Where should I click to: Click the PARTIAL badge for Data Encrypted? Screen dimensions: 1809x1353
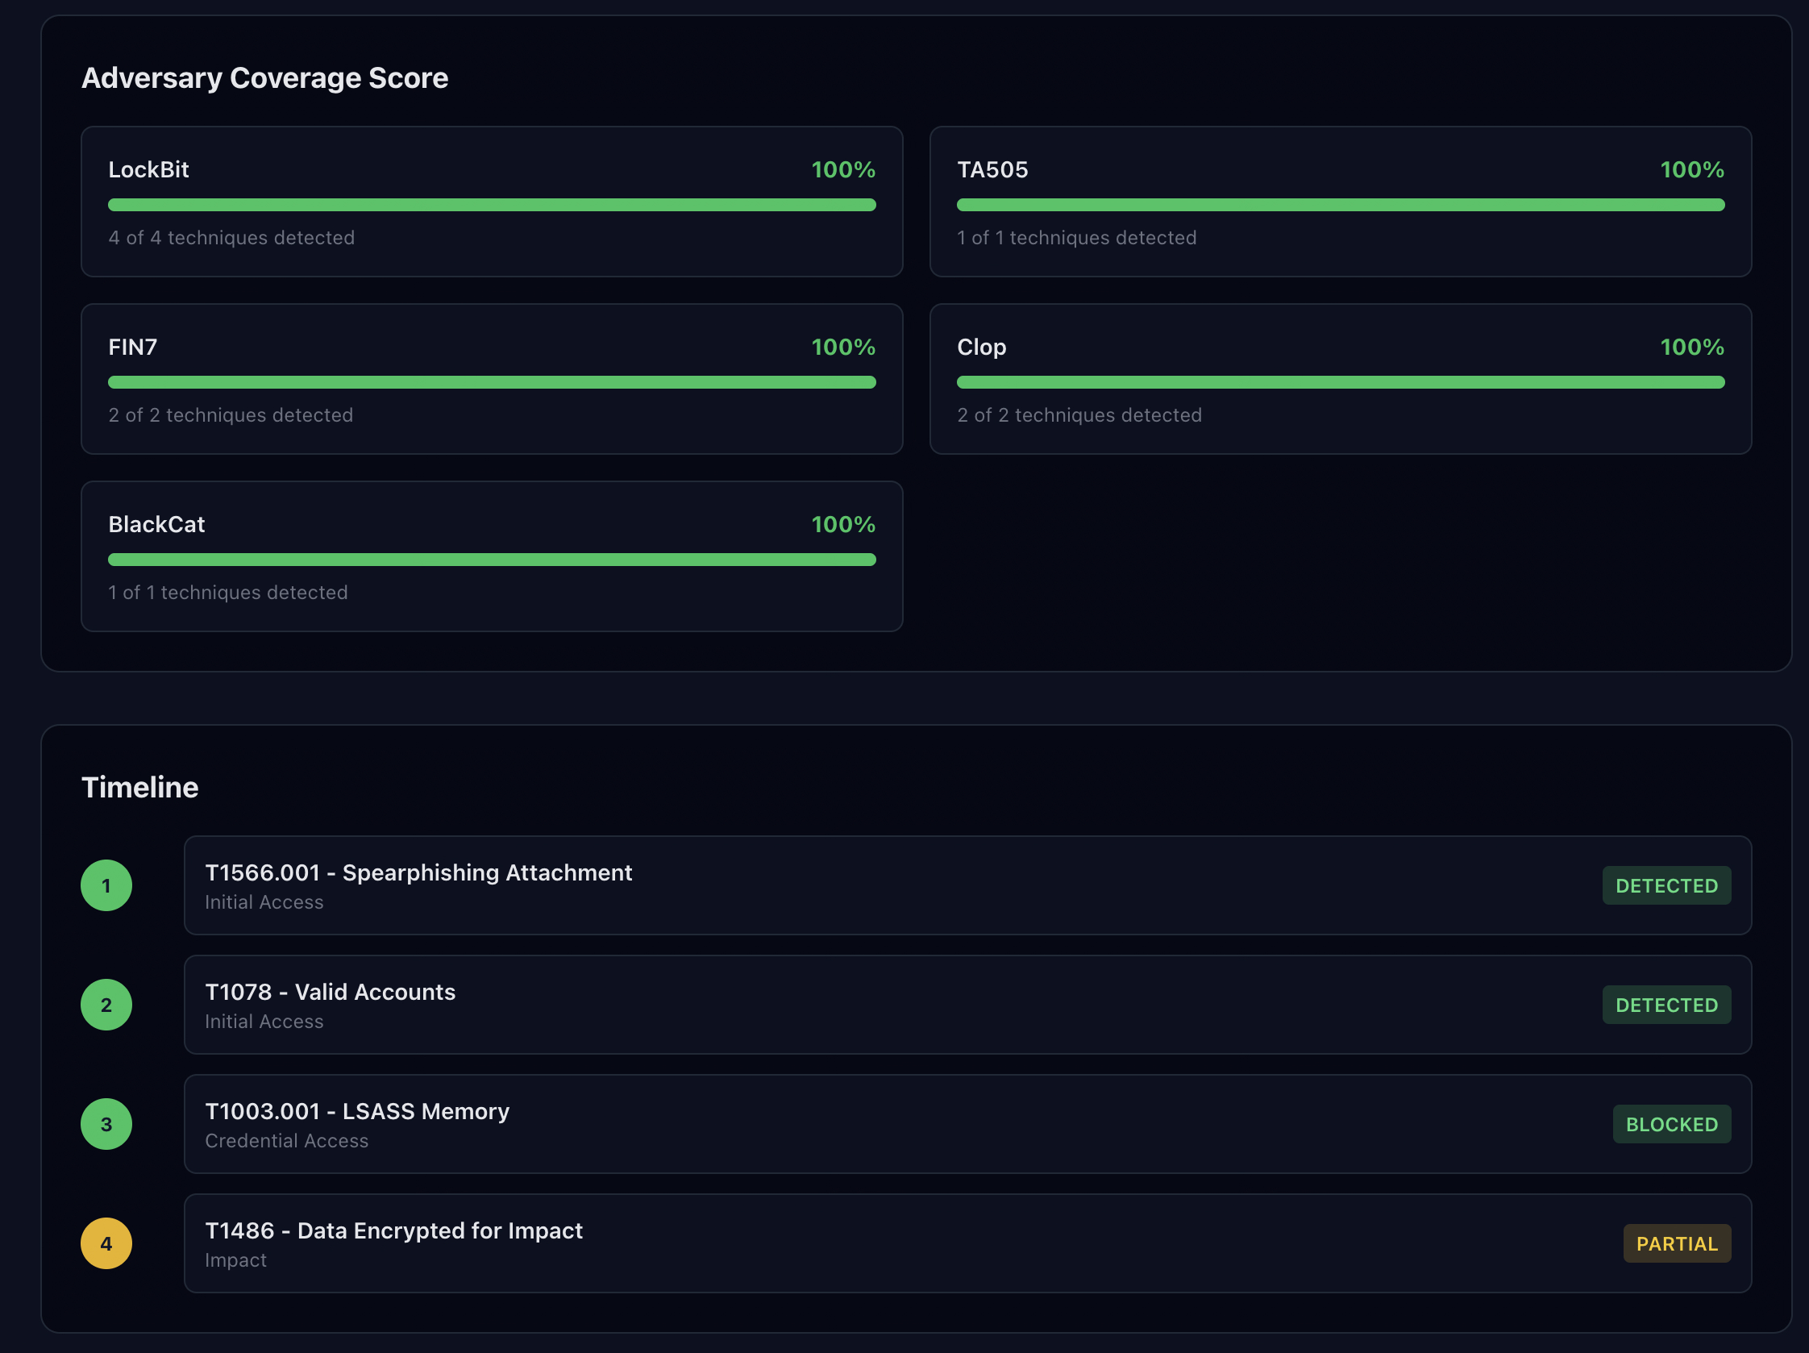(1677, 1243)
